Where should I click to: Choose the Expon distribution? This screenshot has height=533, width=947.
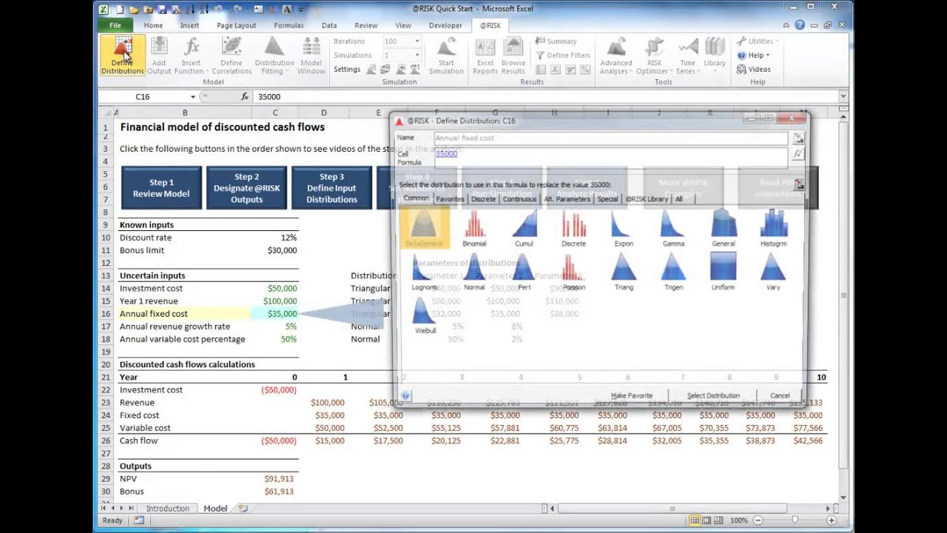click(x=624, y=228)
